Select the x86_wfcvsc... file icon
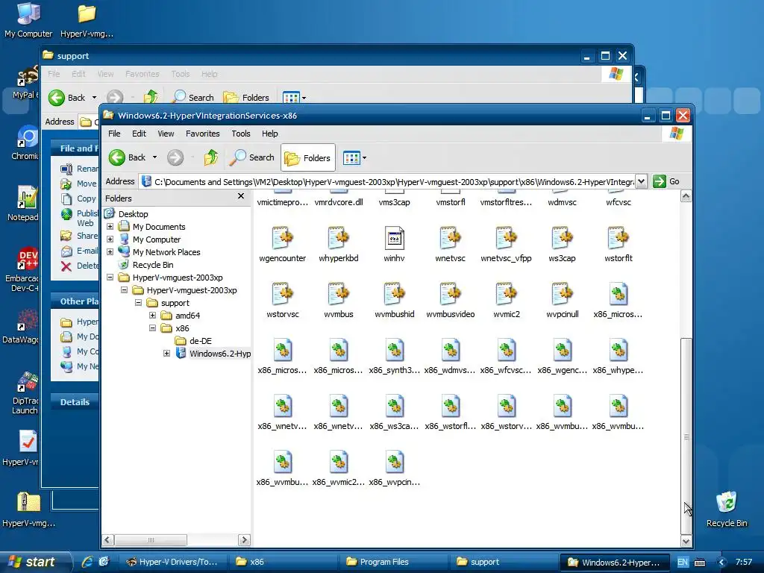Image resolution: width=764 pixels, height=573 pixels. (x=507, y=351)
